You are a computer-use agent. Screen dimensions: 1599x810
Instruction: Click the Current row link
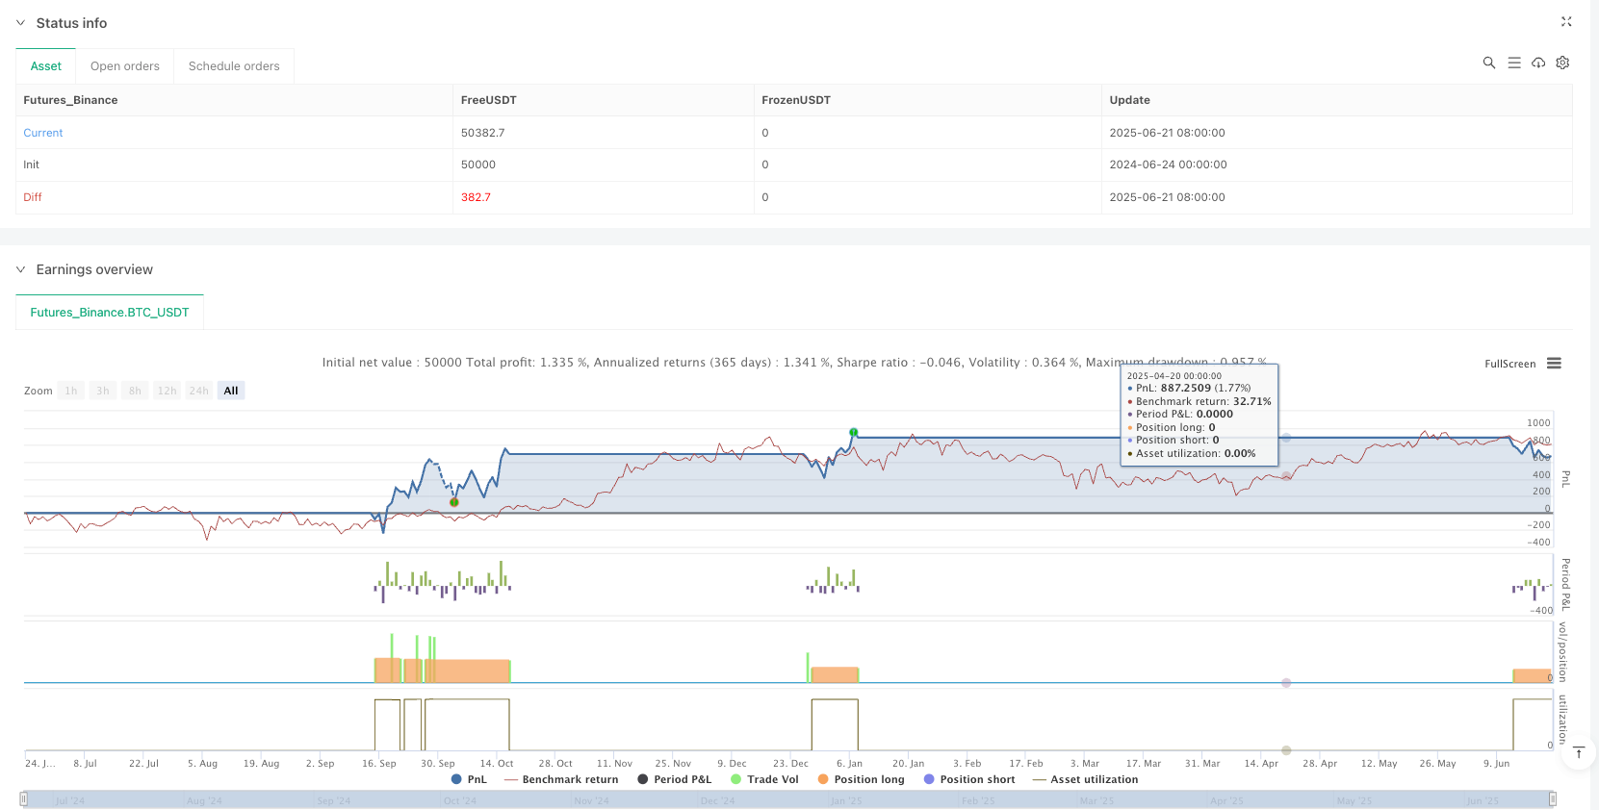tap(43, 133)
